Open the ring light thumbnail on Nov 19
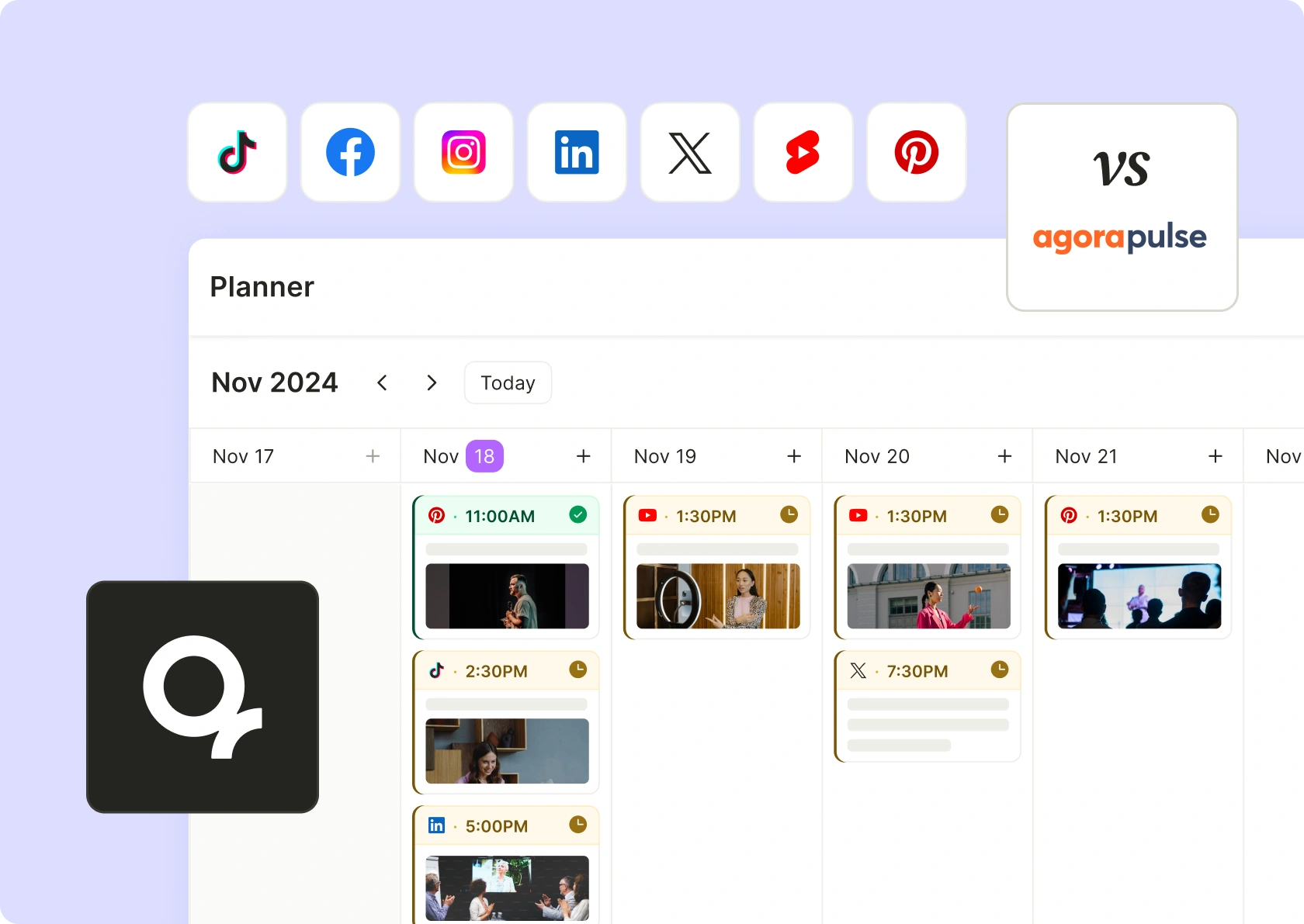 tap(718, 596)
